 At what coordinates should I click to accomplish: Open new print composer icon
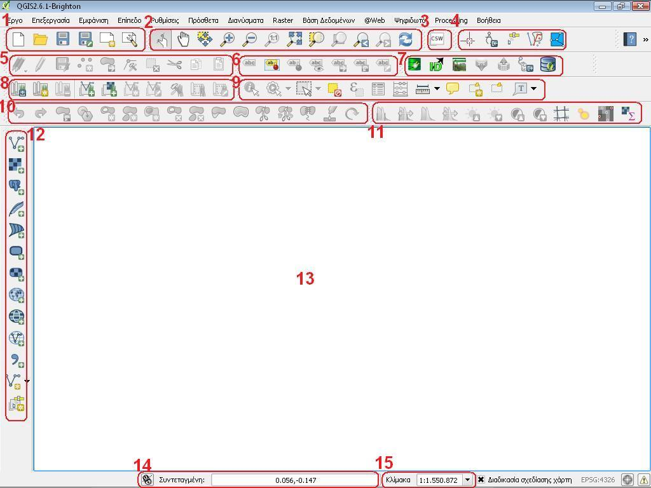(x=107, y=39)
